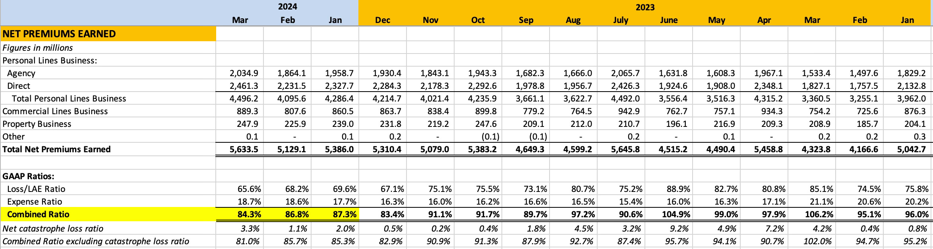This screenshot has width=933, height=249.
Task: Select highlighted Combined Ratio 86.8%
Action: 297,214
